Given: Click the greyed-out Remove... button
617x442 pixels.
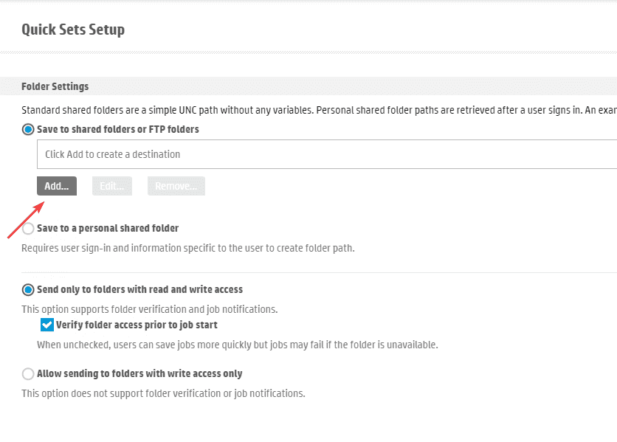Looking at the screenshot, I should (x=176, y=187).
